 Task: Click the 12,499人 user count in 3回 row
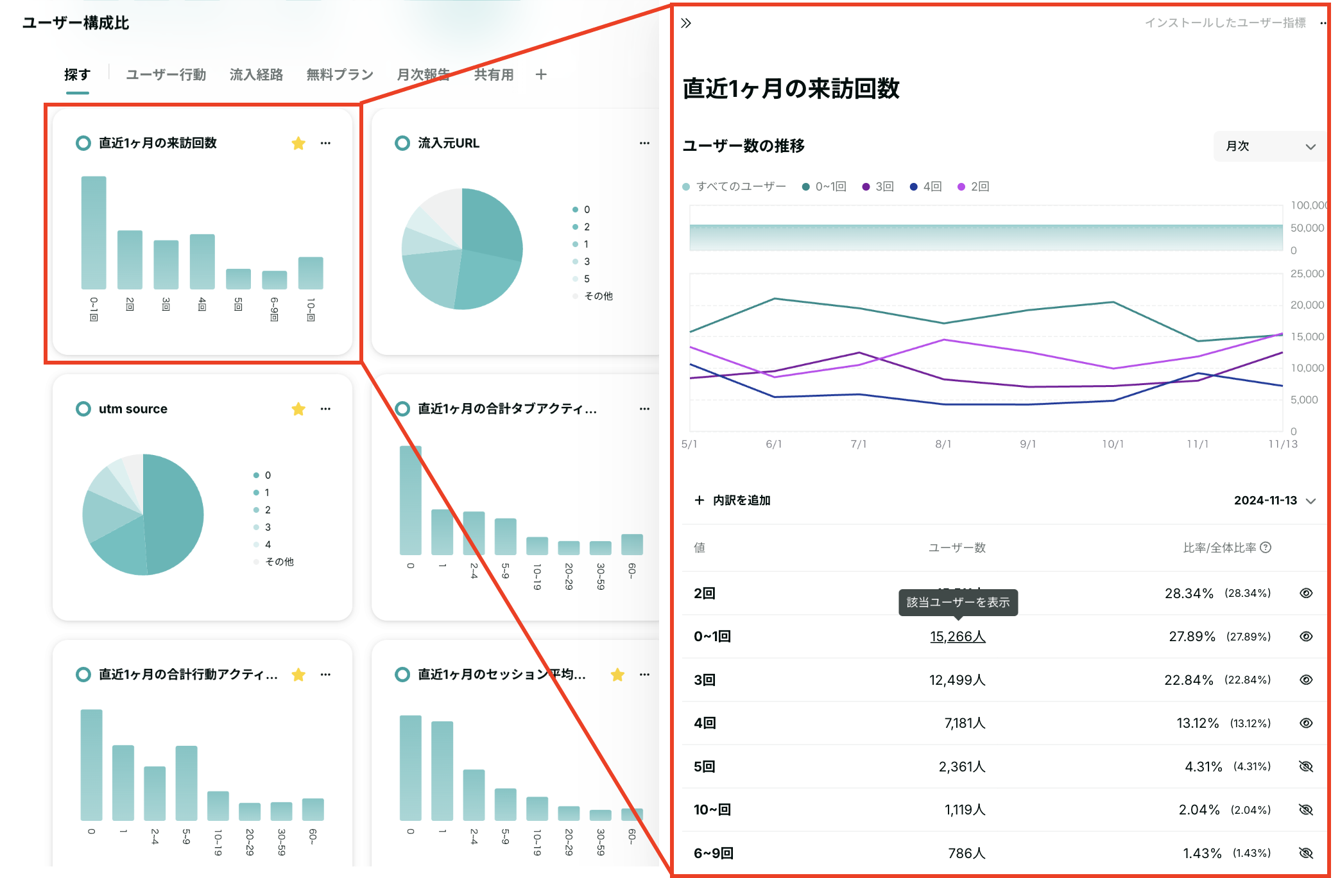957,680
